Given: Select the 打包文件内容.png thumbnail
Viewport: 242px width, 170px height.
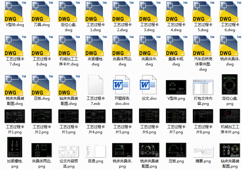Looking at the screenshot, I should click(x=203, y=87).
